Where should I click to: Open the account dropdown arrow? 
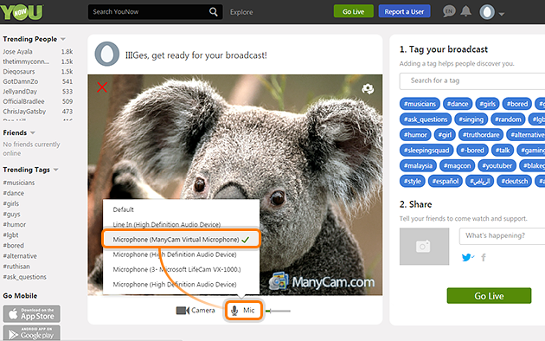[x=502, y=14]
